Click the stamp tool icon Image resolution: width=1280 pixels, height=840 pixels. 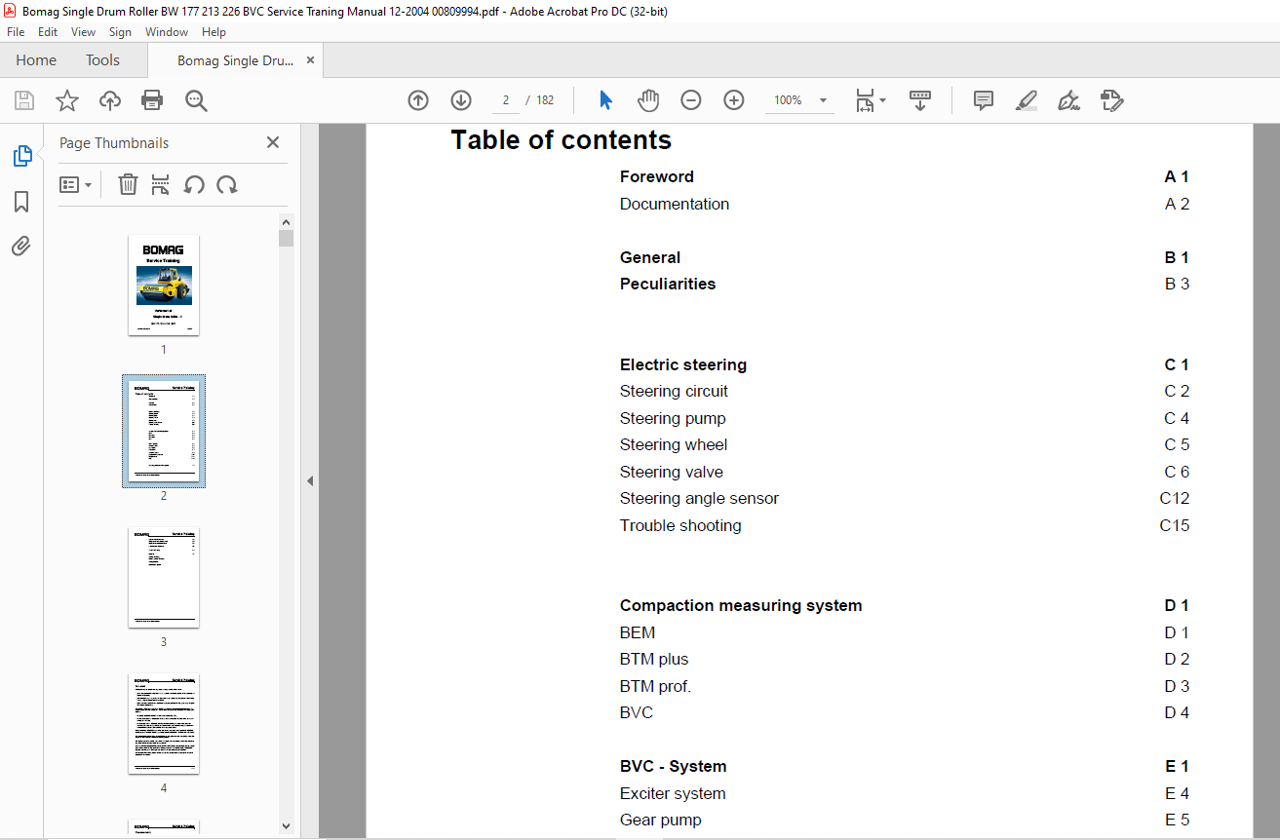click(x=1111, y=100)
